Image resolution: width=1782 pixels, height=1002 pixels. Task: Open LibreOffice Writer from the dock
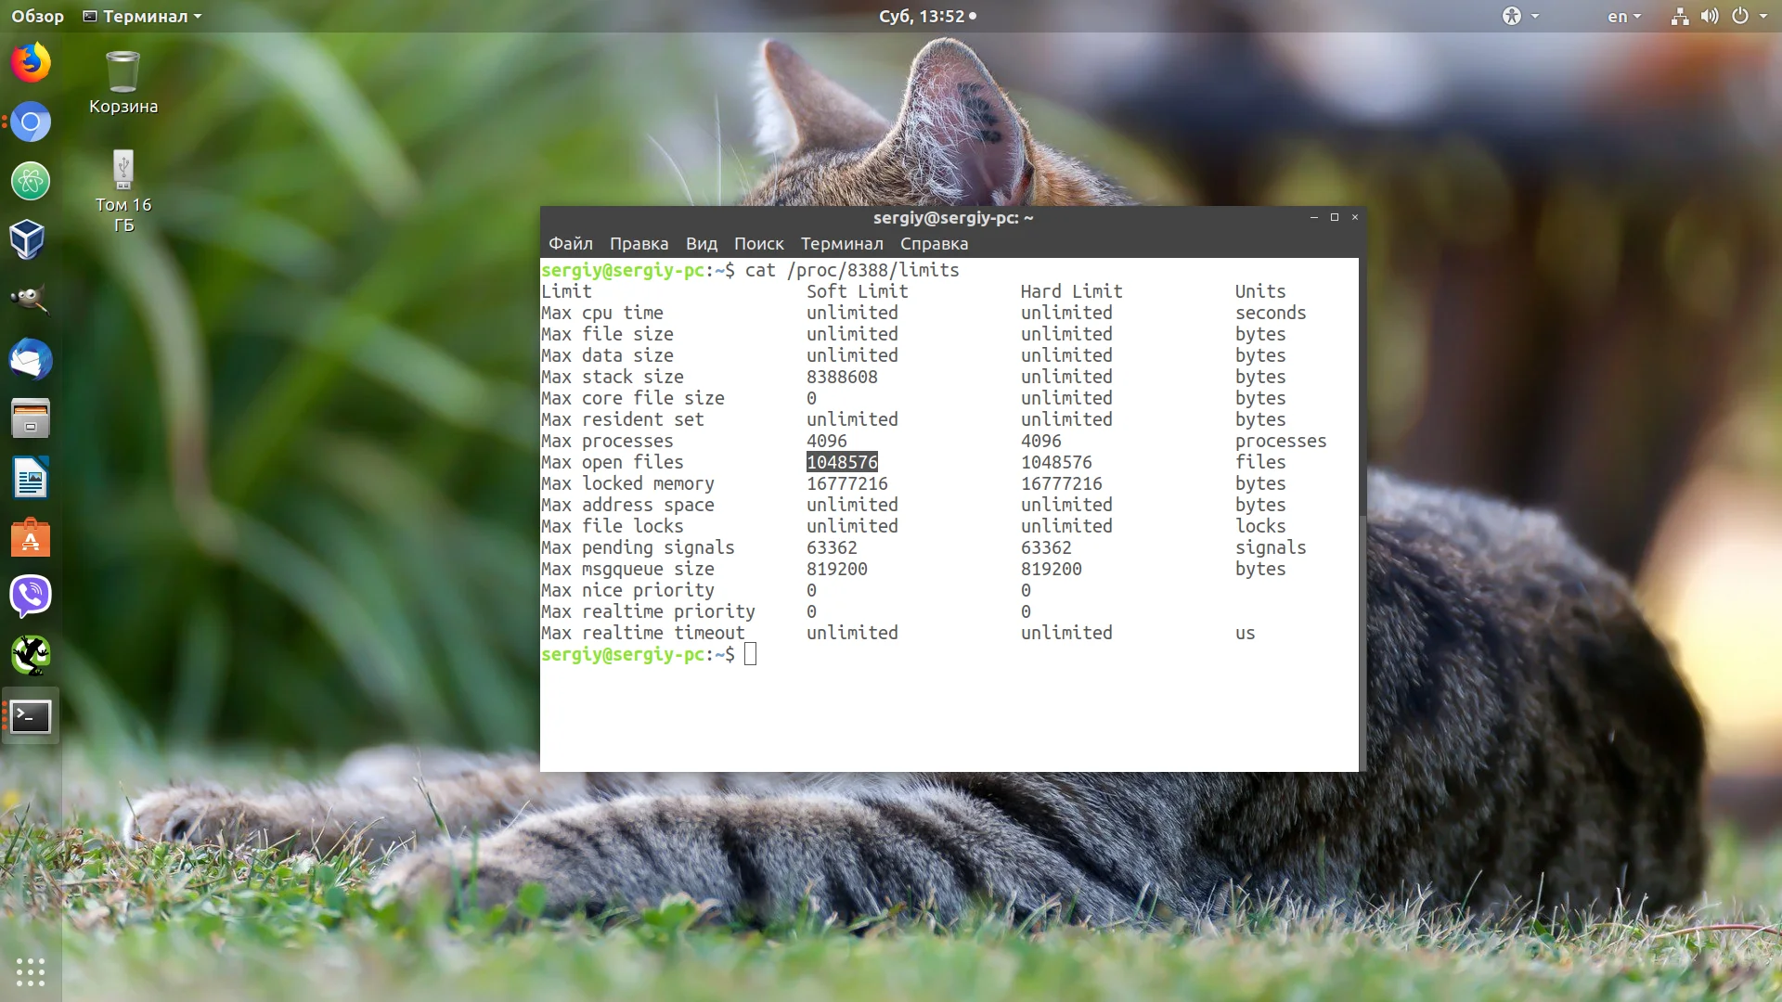point(31,479)
